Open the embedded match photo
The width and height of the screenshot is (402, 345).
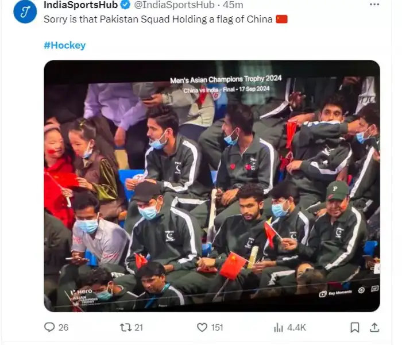[212, 186]
